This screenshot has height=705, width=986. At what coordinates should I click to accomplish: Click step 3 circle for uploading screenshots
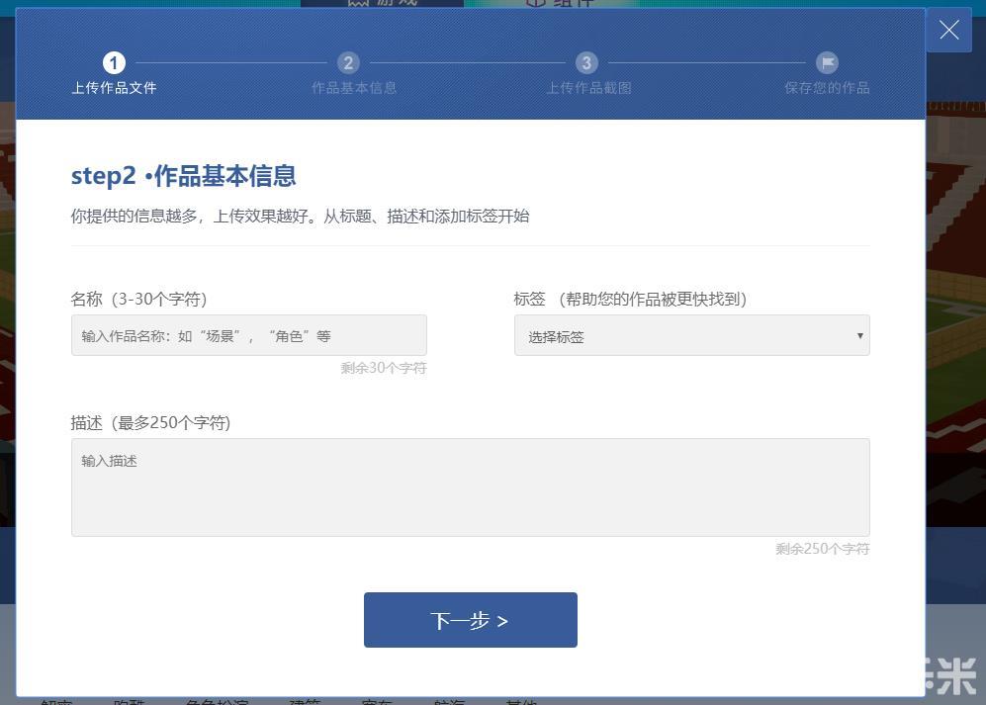pyautogui.click(x=586, y=63)
